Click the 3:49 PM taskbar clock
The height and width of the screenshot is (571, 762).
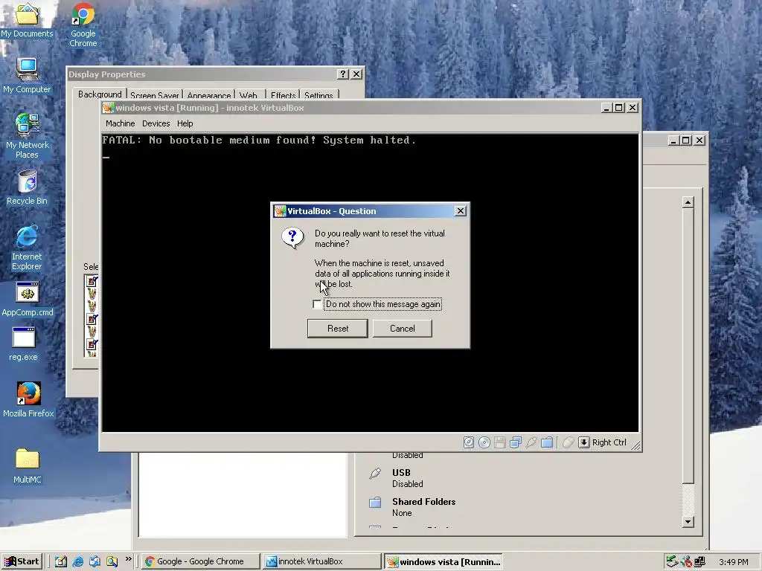[x=733, y=562]
